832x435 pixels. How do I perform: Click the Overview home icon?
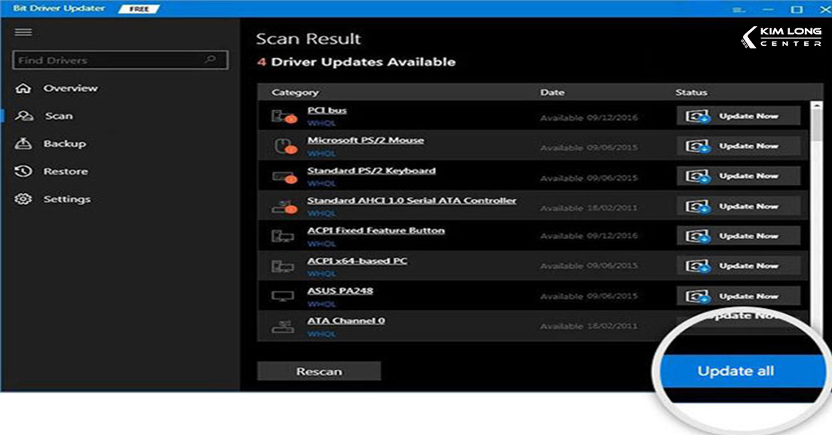[x=24, y=88]
